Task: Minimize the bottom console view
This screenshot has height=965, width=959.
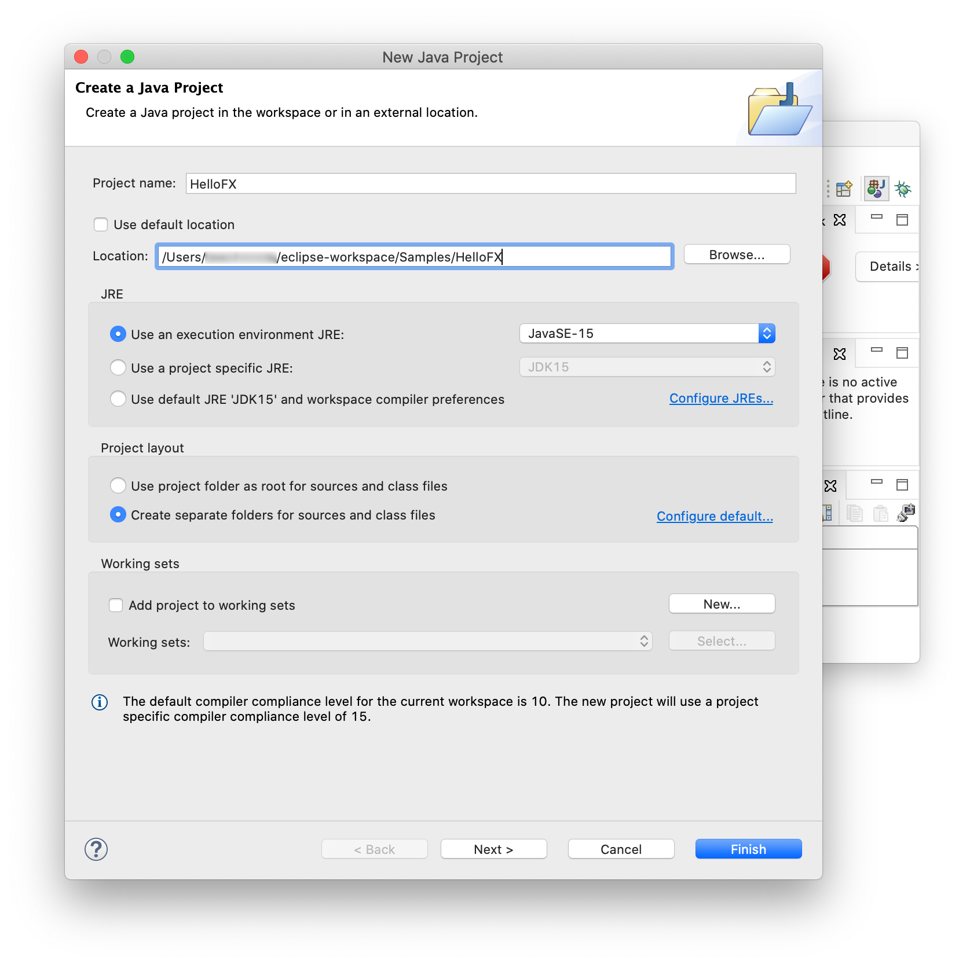Action: [x=877, y=482]
